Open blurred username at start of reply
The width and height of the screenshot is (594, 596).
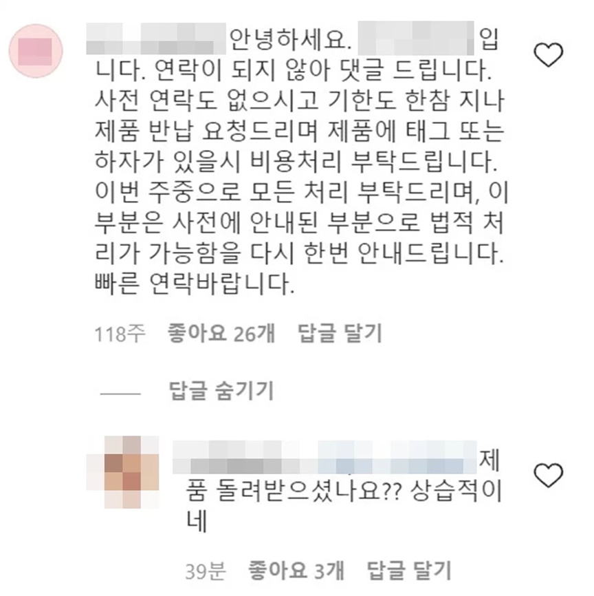(245, 457)
